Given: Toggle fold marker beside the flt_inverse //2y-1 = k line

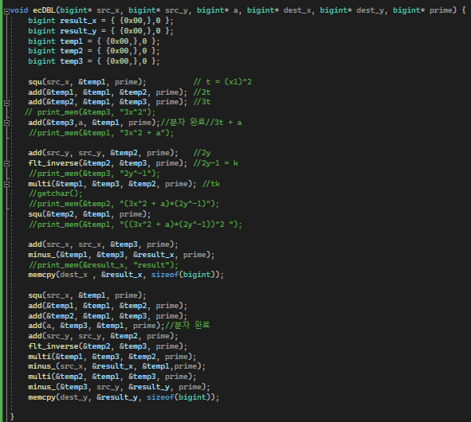Looking at the screenshot, I should pyautogui.click(x=6, y=163).
